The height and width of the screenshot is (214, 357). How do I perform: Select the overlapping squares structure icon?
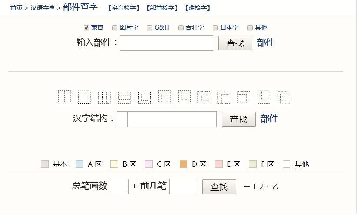coord(284,97)
